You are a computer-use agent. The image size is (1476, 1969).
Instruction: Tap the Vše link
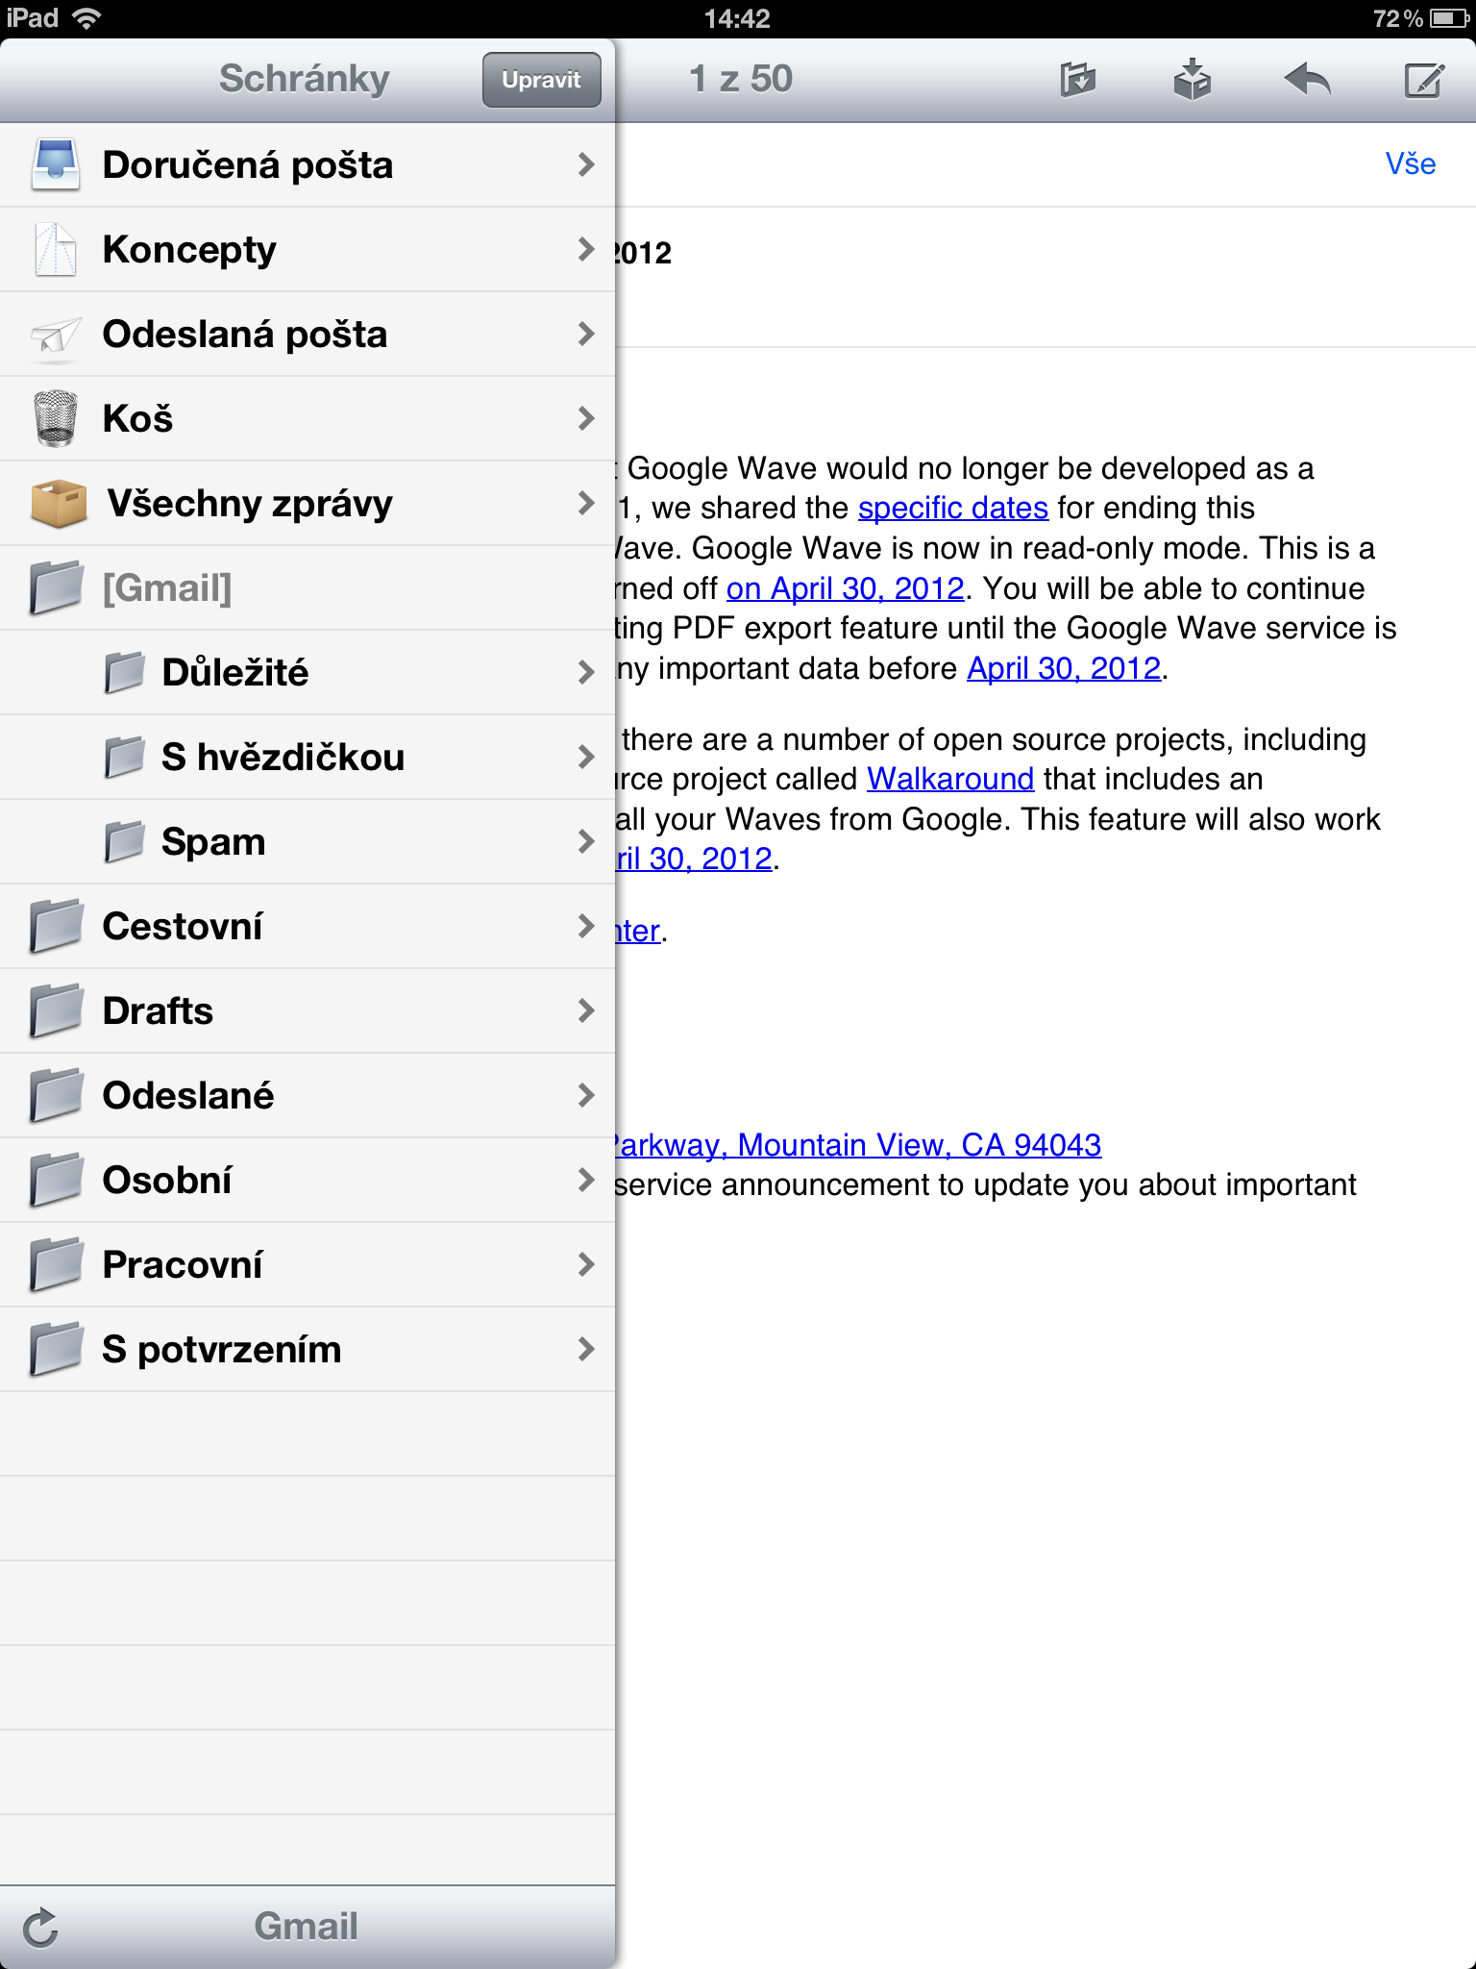point(1410,164)
